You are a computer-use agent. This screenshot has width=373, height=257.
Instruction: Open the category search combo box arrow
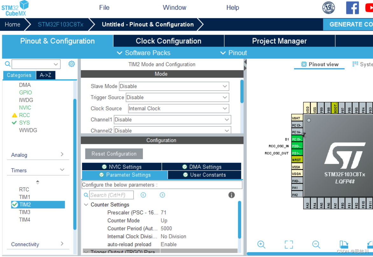(x=56, y=64)
